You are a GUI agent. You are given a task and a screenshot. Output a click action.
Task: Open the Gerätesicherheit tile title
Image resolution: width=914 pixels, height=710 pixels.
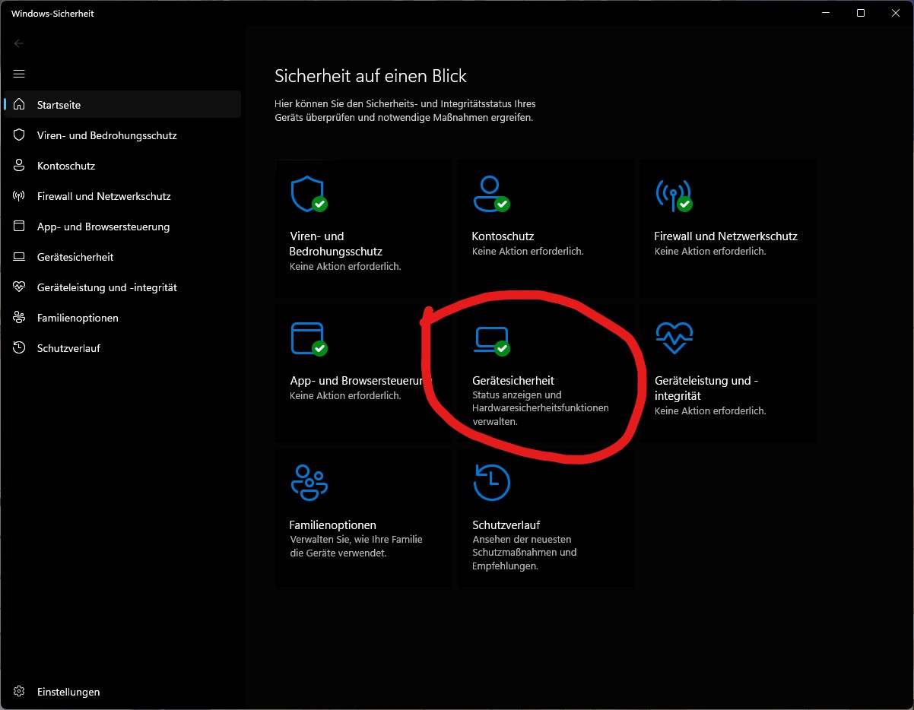click(x=513, y=381)
